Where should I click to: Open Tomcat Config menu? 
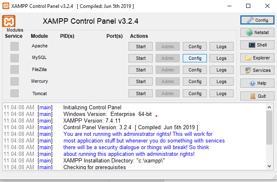coord(195,93)
